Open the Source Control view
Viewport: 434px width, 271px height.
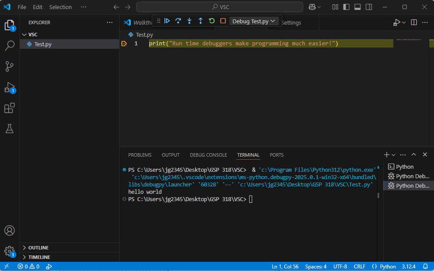(x=10, y=66)
